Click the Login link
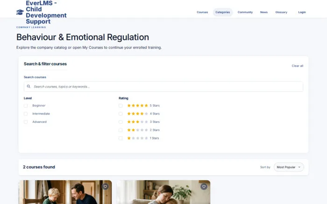327x204 pixels. [302, 12]
